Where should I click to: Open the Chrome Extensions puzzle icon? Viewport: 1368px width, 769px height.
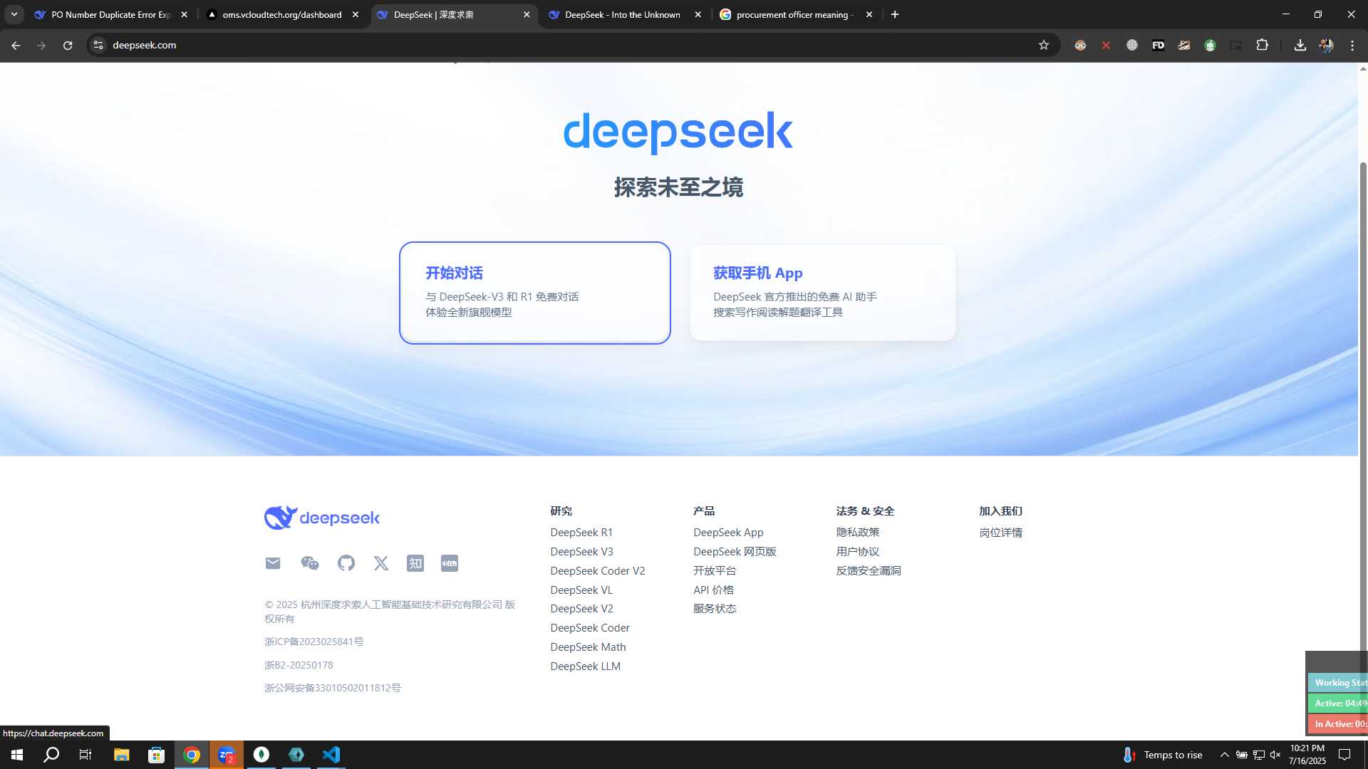pos(1262,45)
